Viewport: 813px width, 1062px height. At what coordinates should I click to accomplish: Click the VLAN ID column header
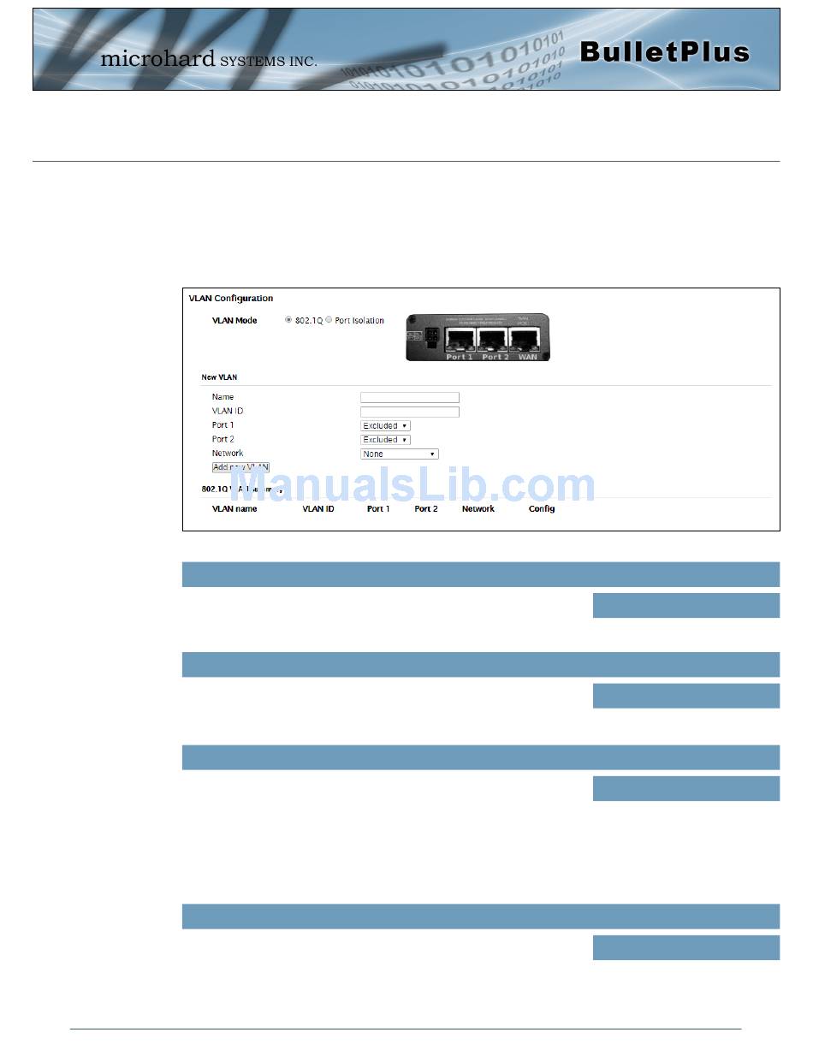click(x=318, y=509)
